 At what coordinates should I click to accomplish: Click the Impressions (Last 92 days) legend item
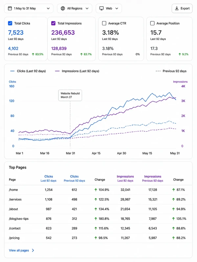77,71
